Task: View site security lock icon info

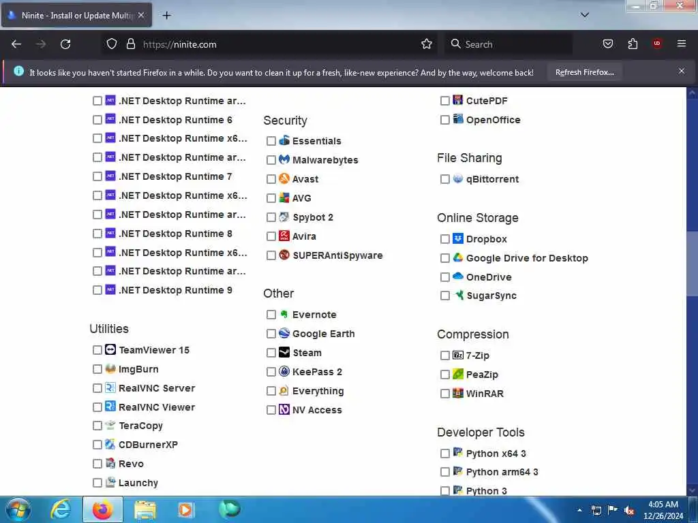Action: 130,44
